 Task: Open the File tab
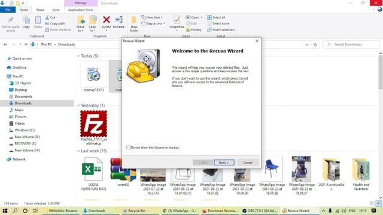coord(8,10)
